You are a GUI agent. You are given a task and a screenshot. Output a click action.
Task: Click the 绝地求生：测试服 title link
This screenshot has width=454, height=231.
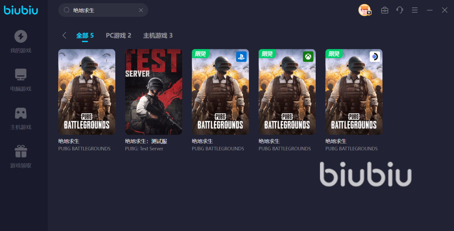146,141
